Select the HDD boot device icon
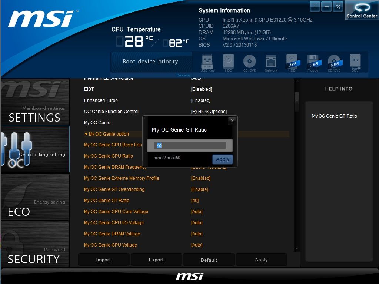 tap(229, 63)
